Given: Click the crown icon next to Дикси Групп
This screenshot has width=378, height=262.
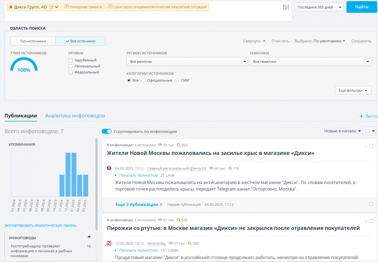Looking at the screenshot, I should 51,7.
